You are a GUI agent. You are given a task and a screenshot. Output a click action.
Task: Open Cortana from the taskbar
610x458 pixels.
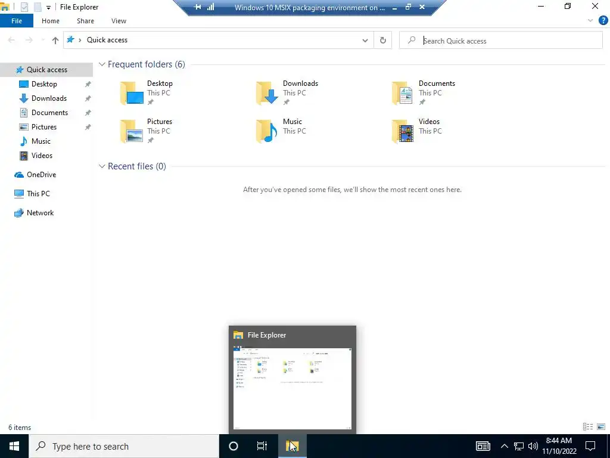(234, 446)
